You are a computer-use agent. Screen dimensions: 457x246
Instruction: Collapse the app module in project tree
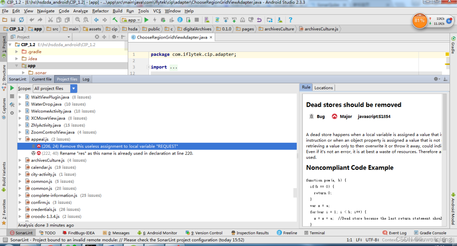[x=16, y=66]
